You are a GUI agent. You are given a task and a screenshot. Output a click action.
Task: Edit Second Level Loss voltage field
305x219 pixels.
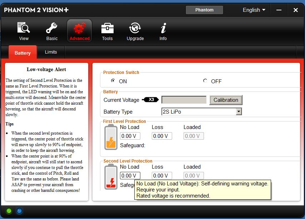tap(162, 176)
